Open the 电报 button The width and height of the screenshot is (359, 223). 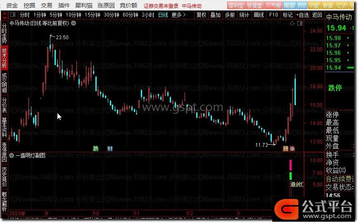pos(289,6)
